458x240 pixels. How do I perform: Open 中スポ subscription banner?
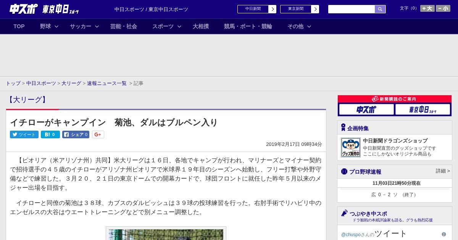click(366, 109)
